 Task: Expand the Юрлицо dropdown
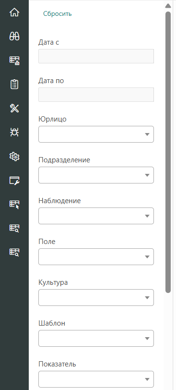pos(96,134)
